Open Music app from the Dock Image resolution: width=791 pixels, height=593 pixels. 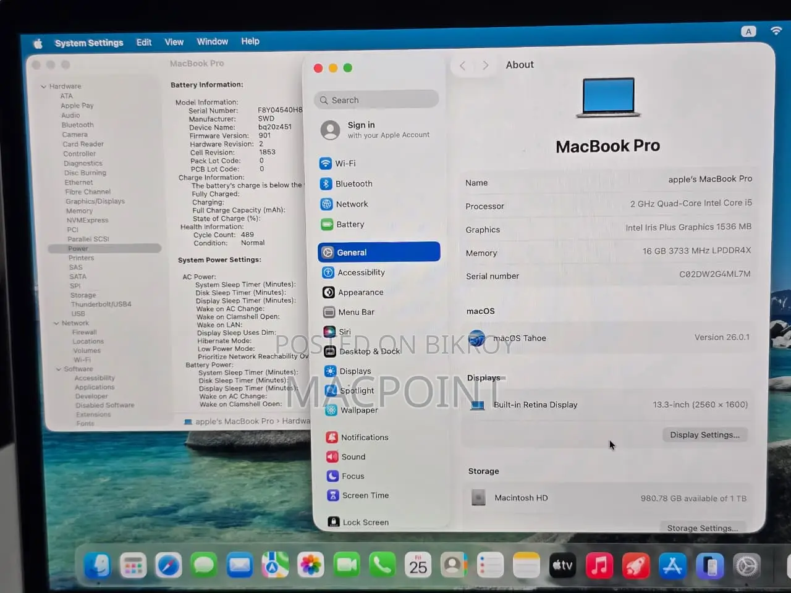pyautogui.click(x=599, y=565)
